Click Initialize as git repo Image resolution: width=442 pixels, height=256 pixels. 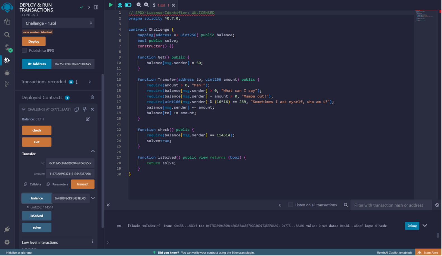(x=19, y=253)
